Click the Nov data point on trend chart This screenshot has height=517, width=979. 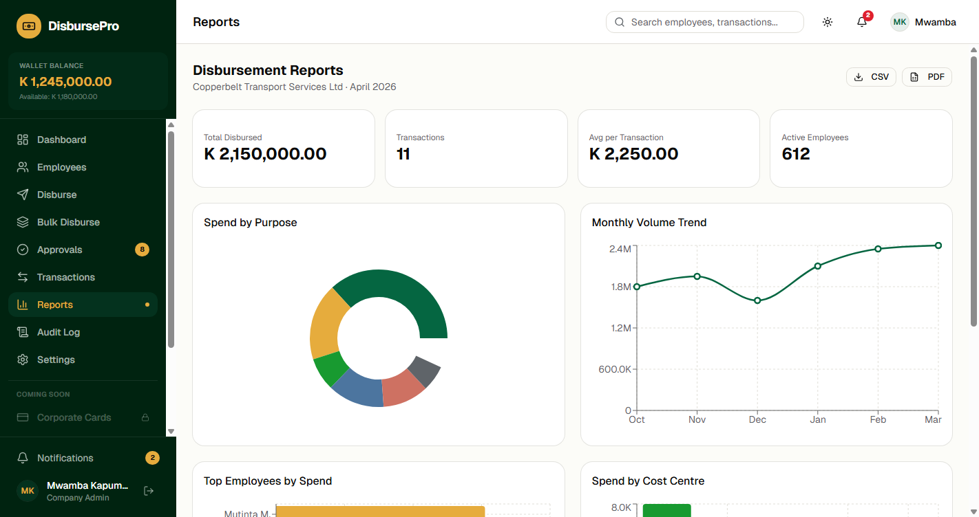(697, 276)
